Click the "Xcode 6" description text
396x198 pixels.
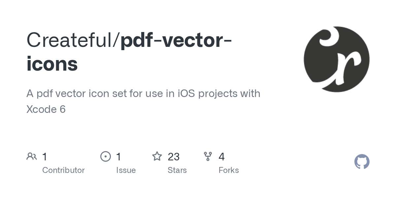pos(46,109)
